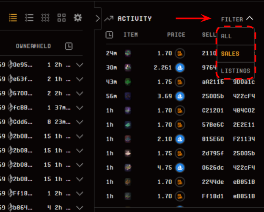This screenshot has height=212, width=264.
Task: Click the 3.69 price value
Action: pyautogui.click(x=165, y=96)
